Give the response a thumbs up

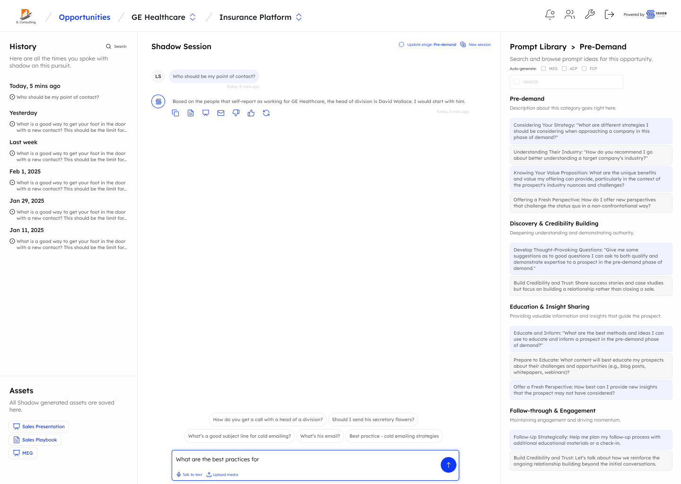[251, 113]
